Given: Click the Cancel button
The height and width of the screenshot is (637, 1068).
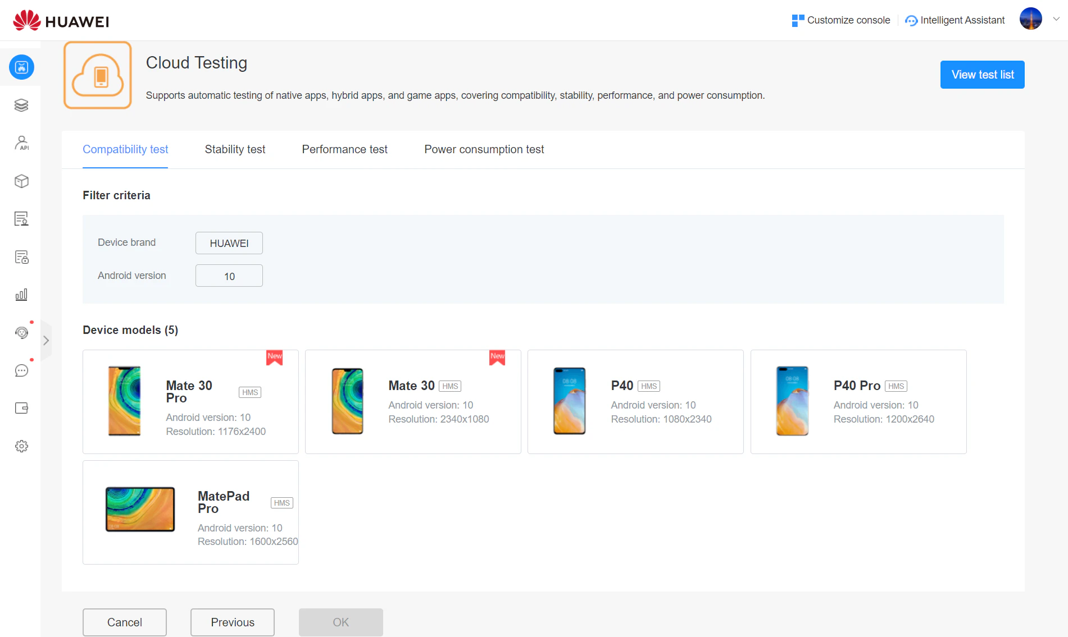Looking at the screenshot, I should click(x=125, y=622).
